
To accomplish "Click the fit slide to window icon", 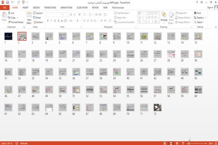I will (x=216, y=143).
